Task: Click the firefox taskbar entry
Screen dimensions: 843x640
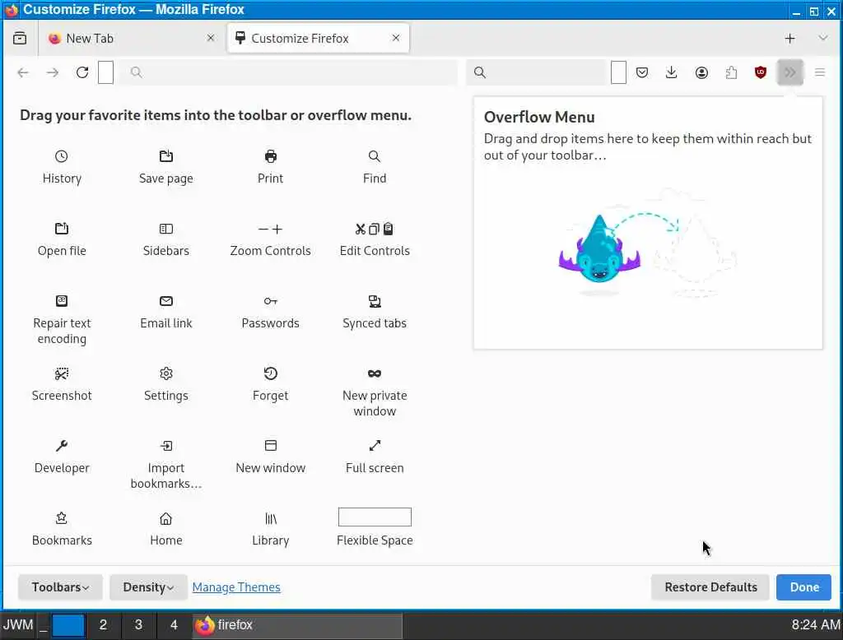Action: (297, 625)
